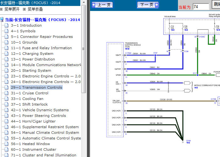220x157 pixels.
Task: Click page icon beside 56—1 Heated Window
Action: [7, 144]
